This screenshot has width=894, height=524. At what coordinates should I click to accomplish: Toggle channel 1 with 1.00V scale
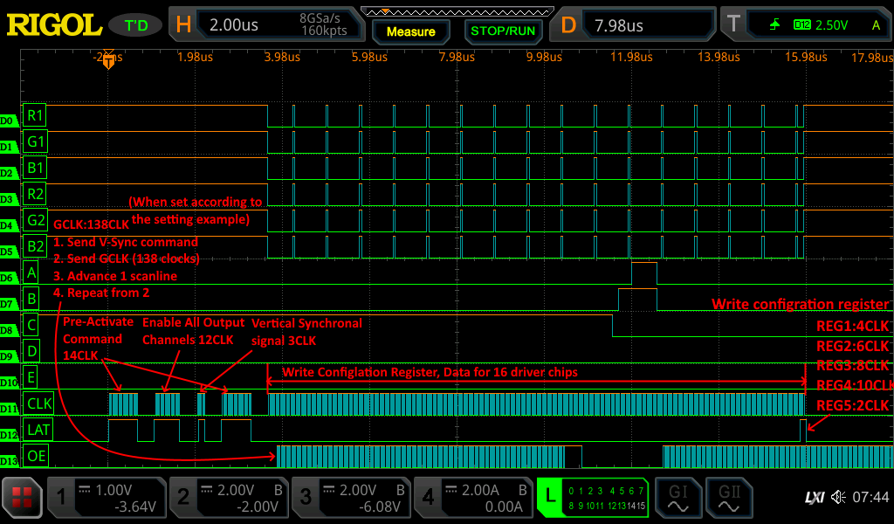(x=107, y=498)
